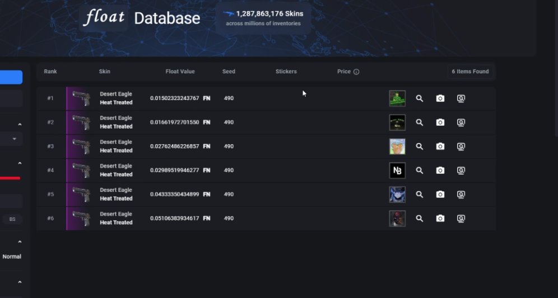Click Heat Treated name in rank #5 row

click(x=116, y=198)
